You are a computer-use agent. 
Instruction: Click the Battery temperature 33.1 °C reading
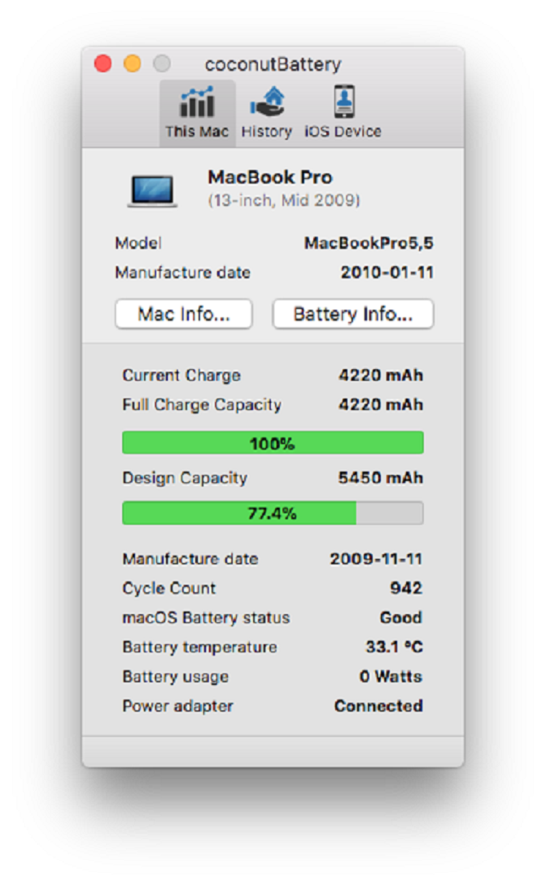click(x=394, y=647)
